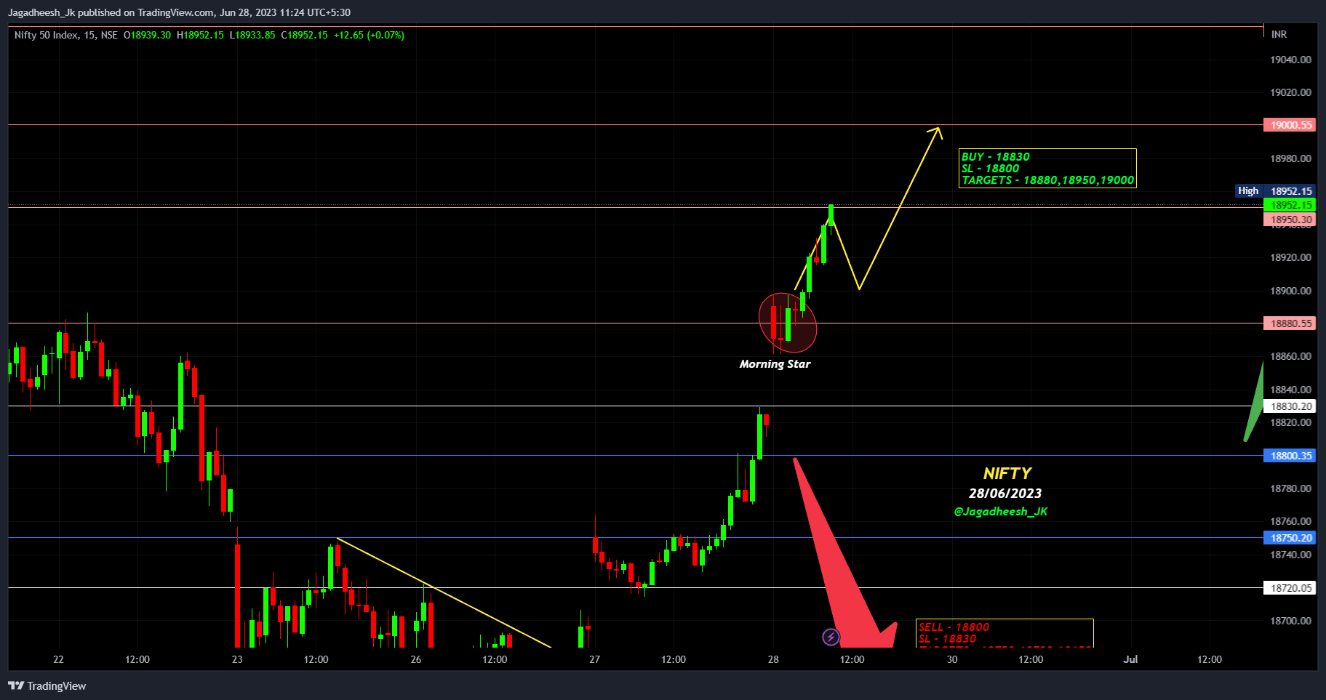
Task: Click the yellow NIFTY title text
Action: [x=1007, y=473]
